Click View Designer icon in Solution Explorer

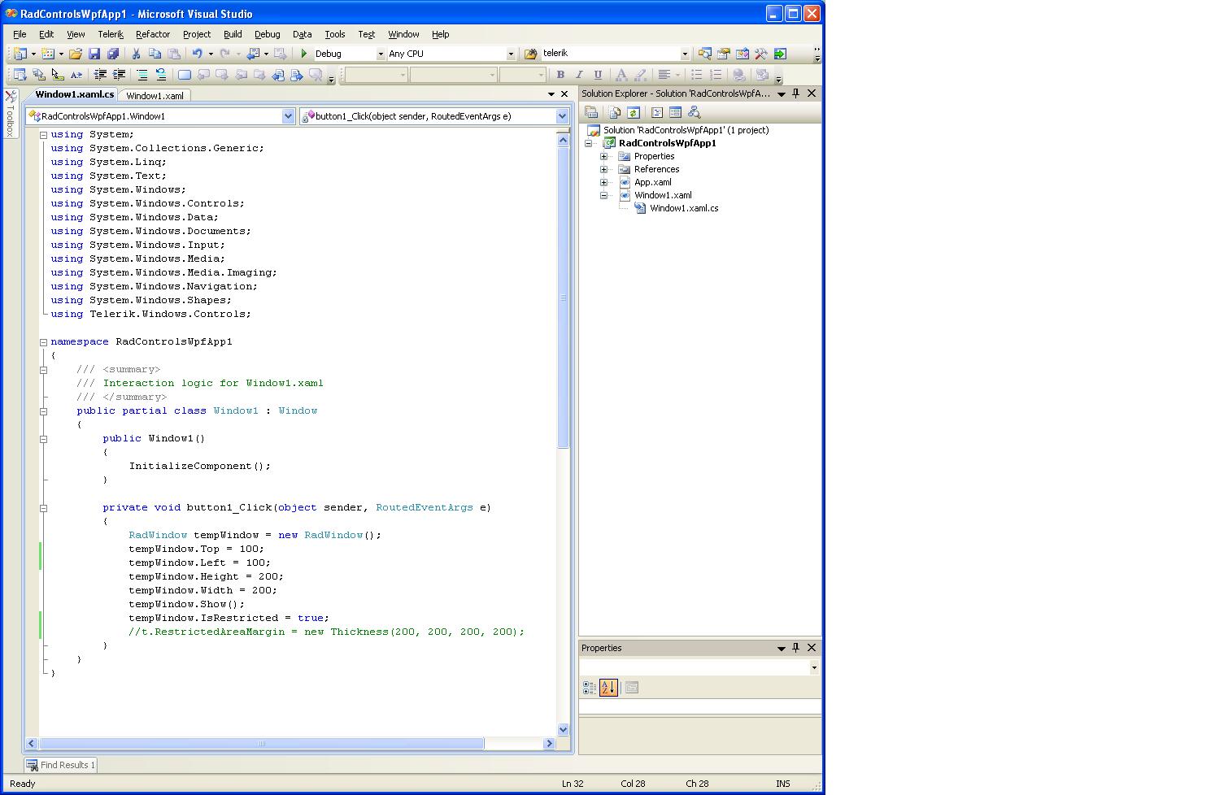tap(675, 112)
